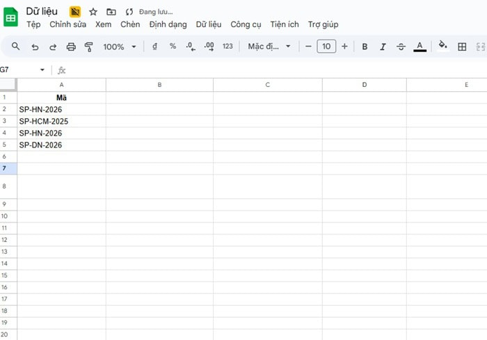Click the redo arrow icon

pyautogui.click(x=52, y=47)
